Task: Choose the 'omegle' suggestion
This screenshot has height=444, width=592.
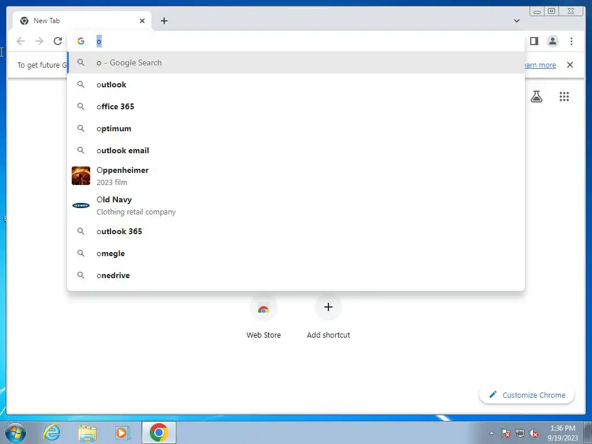Action: click(x=296, y=253)
